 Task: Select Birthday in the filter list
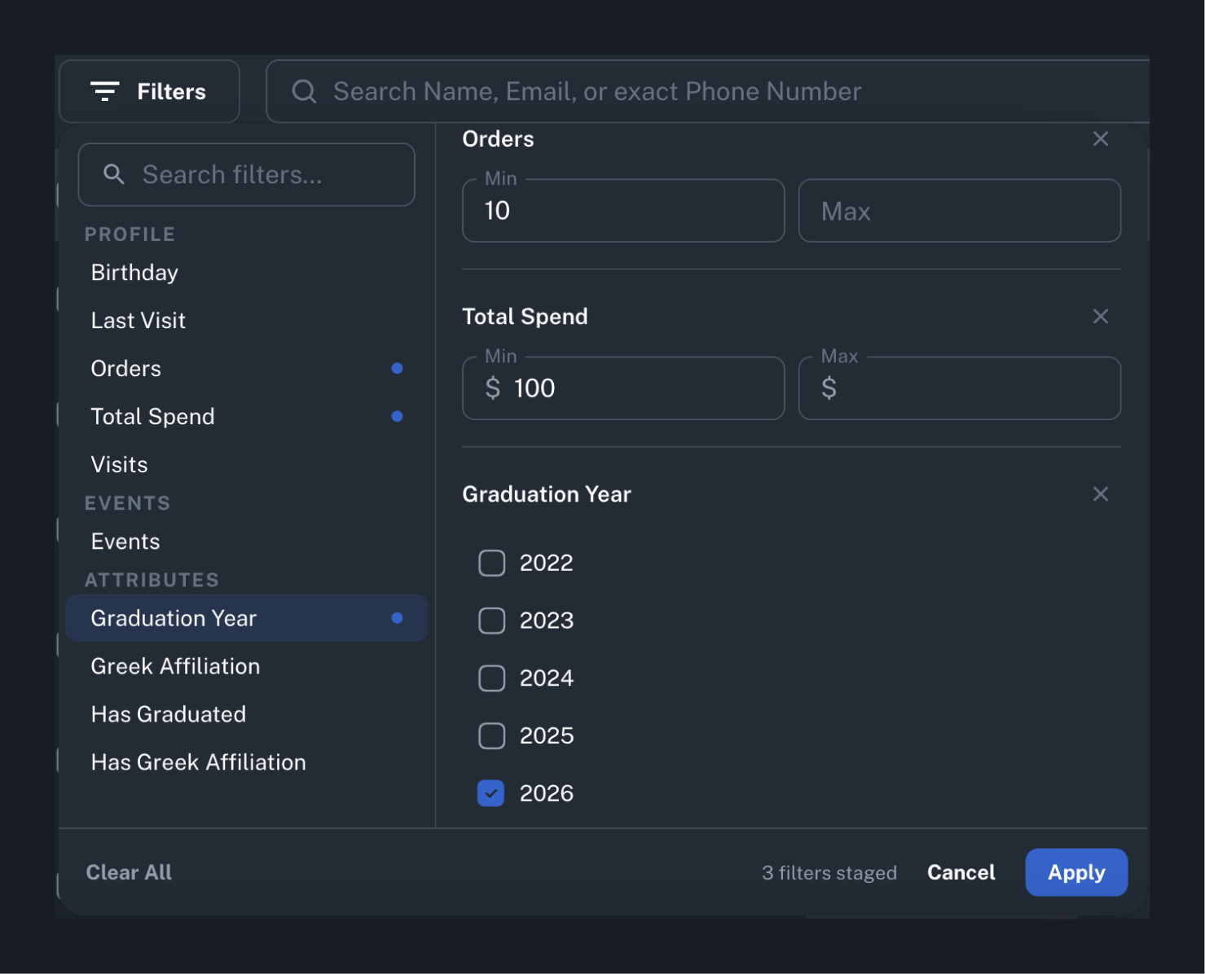click(246, 273)
